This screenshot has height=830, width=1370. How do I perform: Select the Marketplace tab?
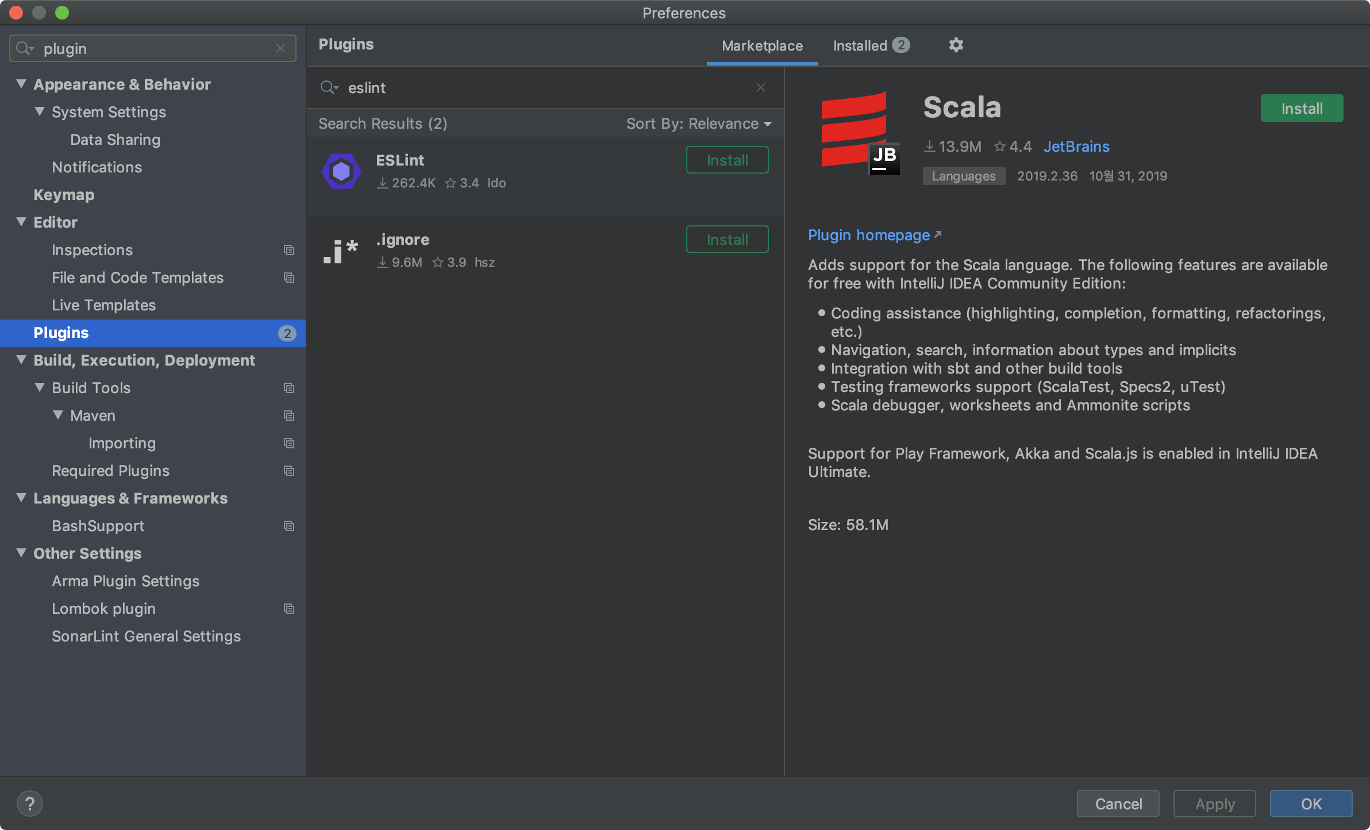pyautogui.click(x=762, y=45)
